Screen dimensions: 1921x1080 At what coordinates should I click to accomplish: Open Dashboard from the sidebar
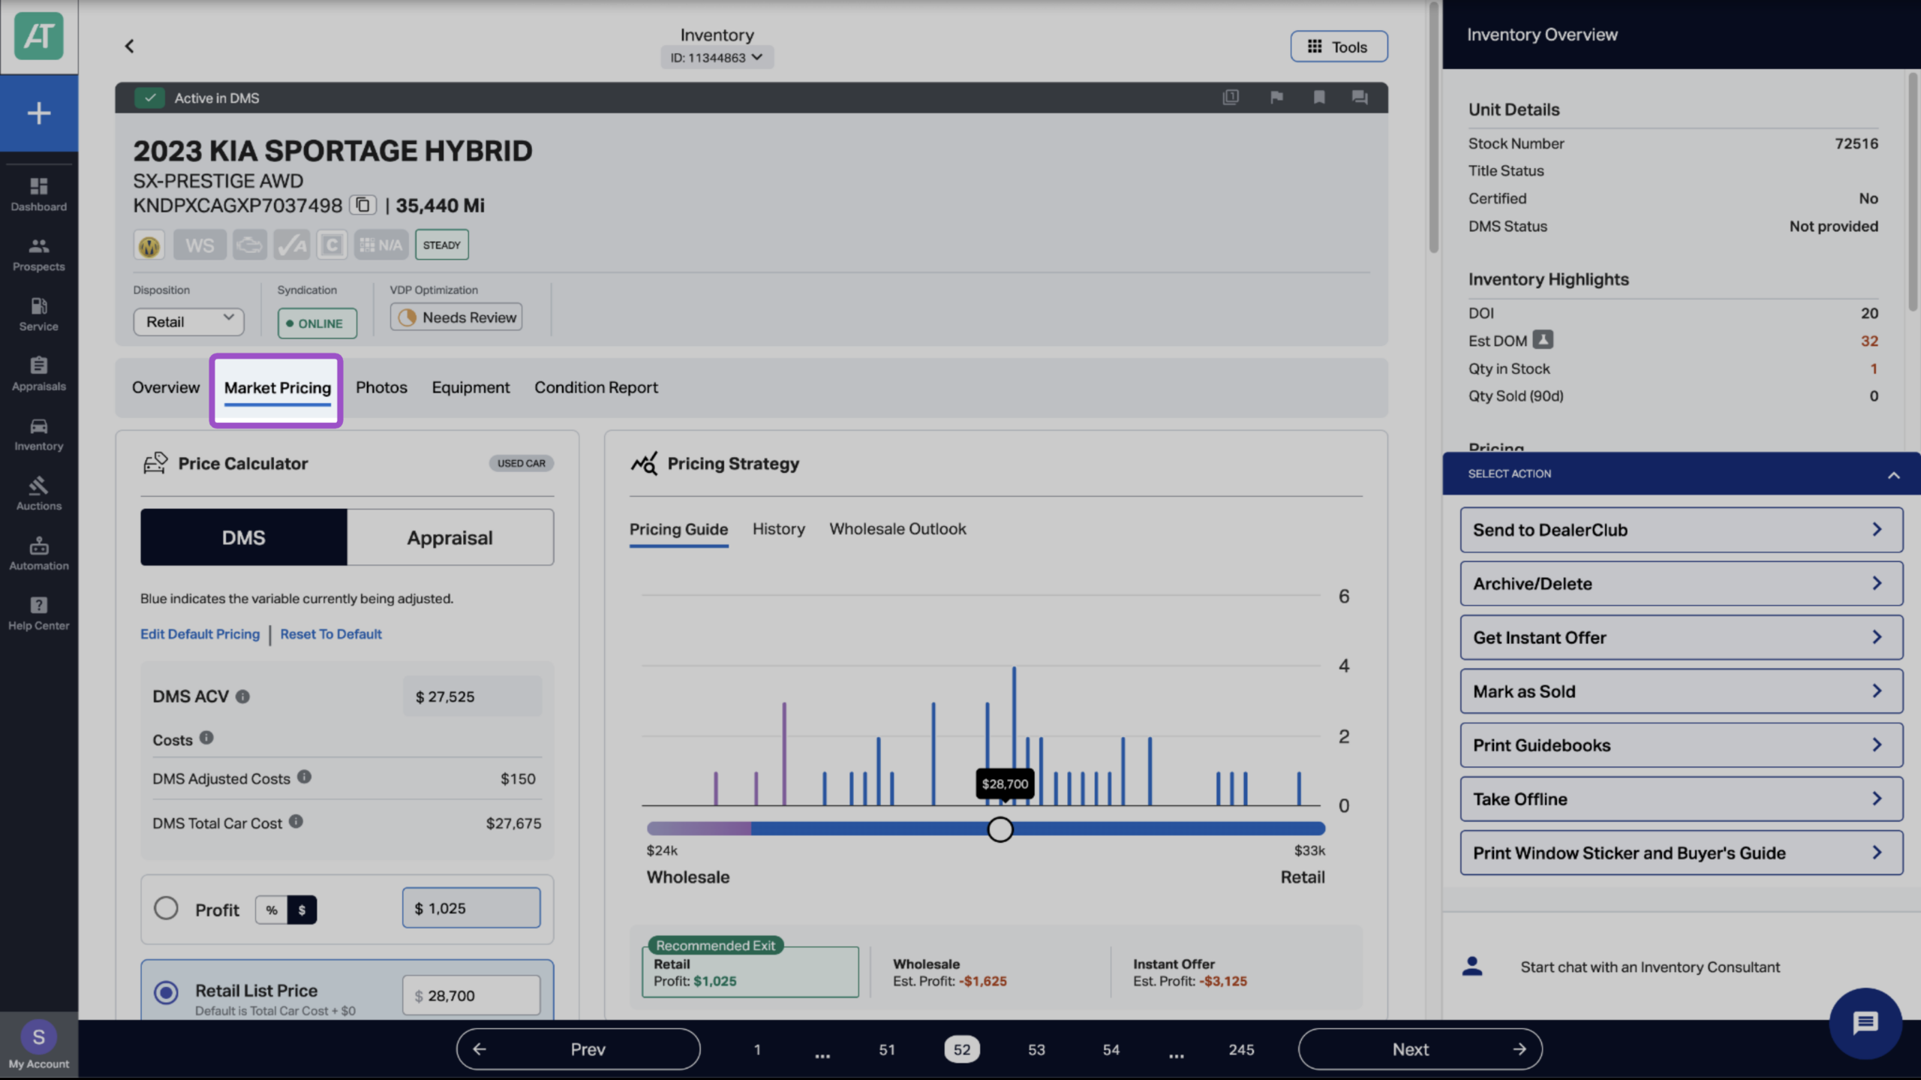pyautogui.click(x=38, y=194)
